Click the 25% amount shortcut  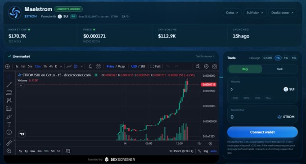[235, 98]
